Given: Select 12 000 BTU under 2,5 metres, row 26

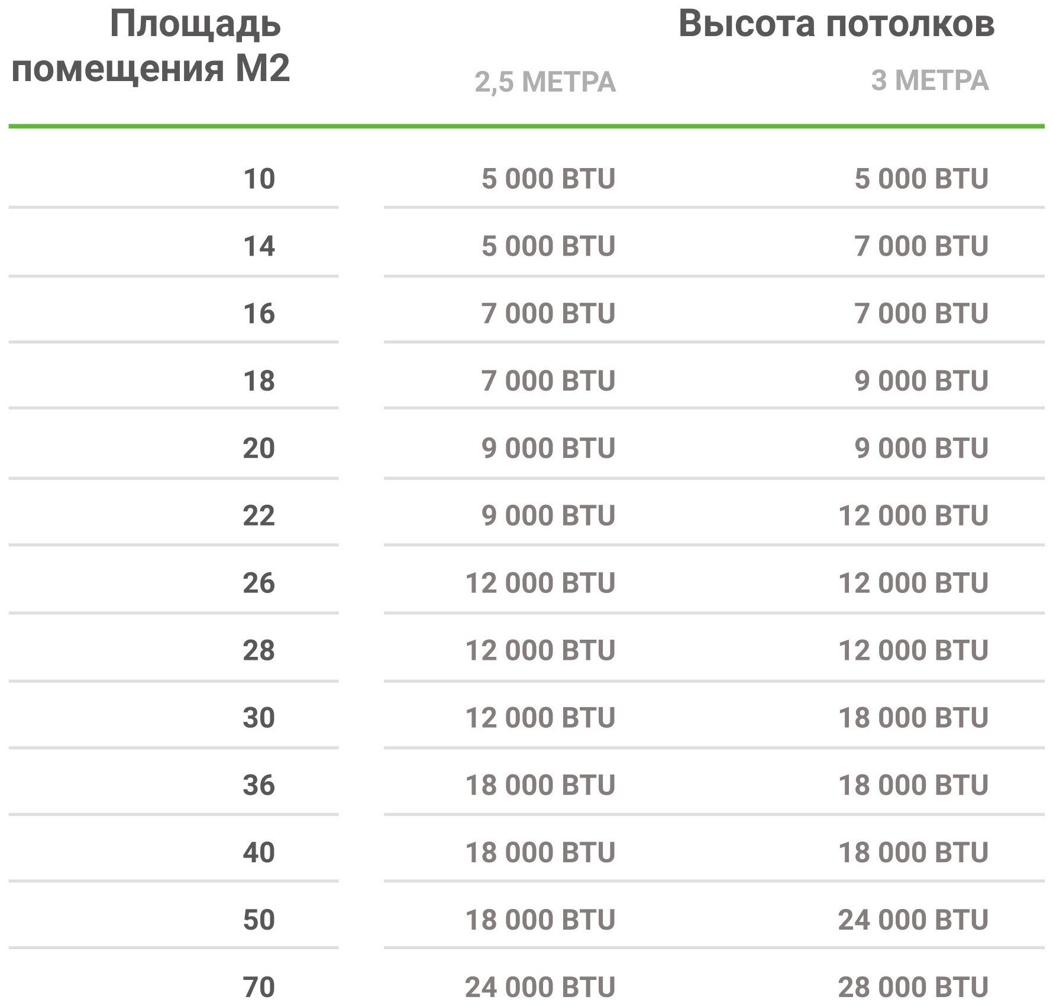Looking at the screenshot, I should pos(540,583).
